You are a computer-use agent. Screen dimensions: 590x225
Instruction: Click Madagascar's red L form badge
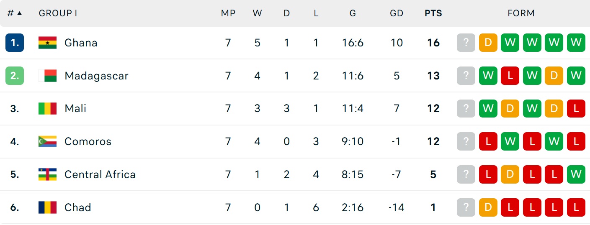coord(510,76)
